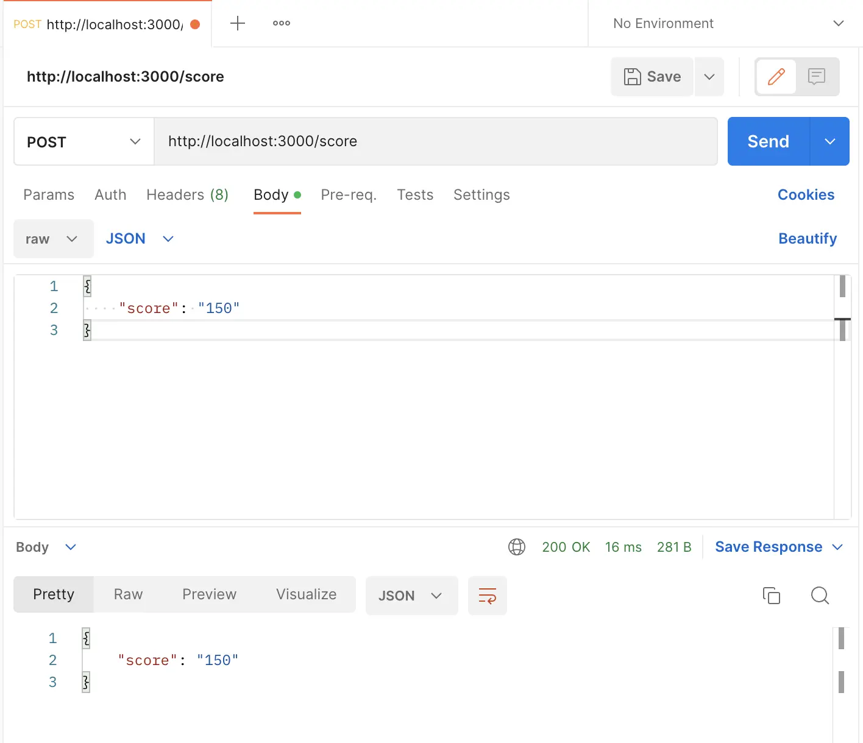Open the POST method dropdown
Image resolution: width=863 pixels, height=743 pixels.
84,141
